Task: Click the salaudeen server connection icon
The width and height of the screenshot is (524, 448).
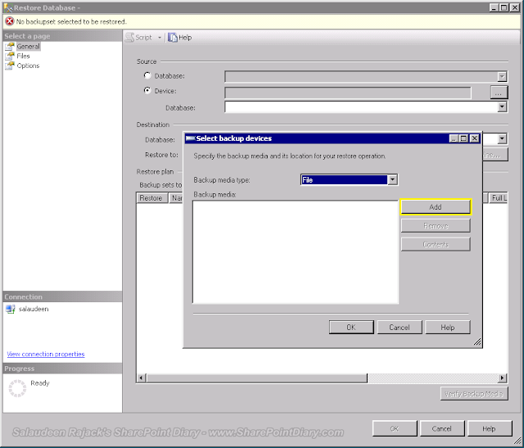Action: tap(11, 309)
